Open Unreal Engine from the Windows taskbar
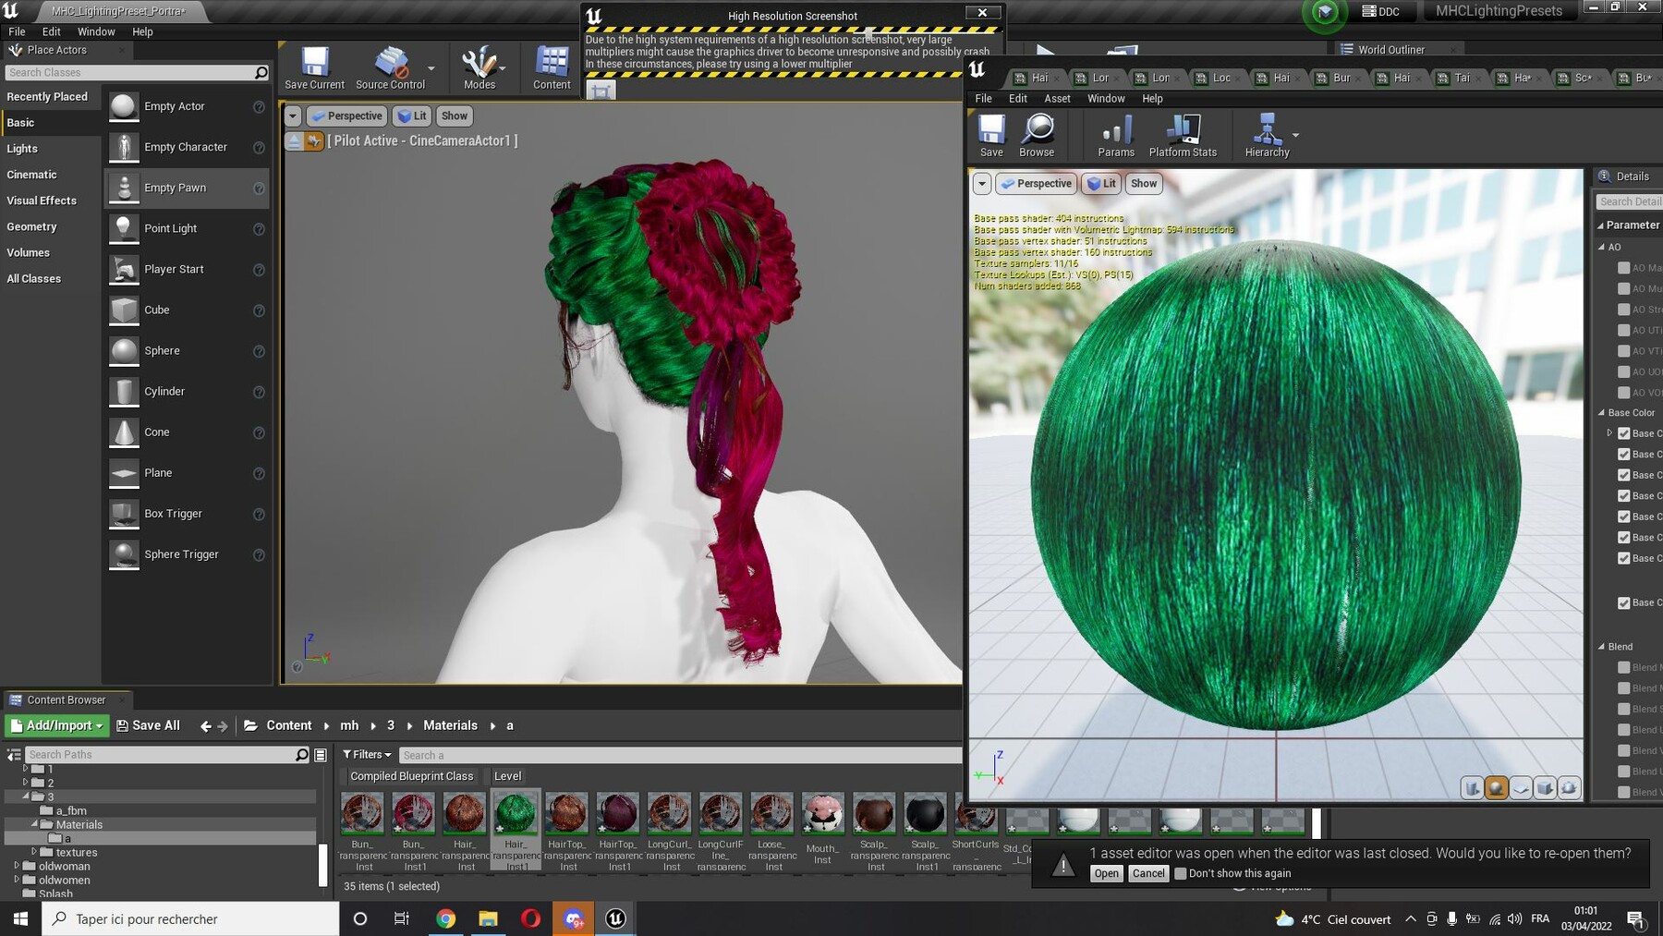 click(x=615, y=918)
